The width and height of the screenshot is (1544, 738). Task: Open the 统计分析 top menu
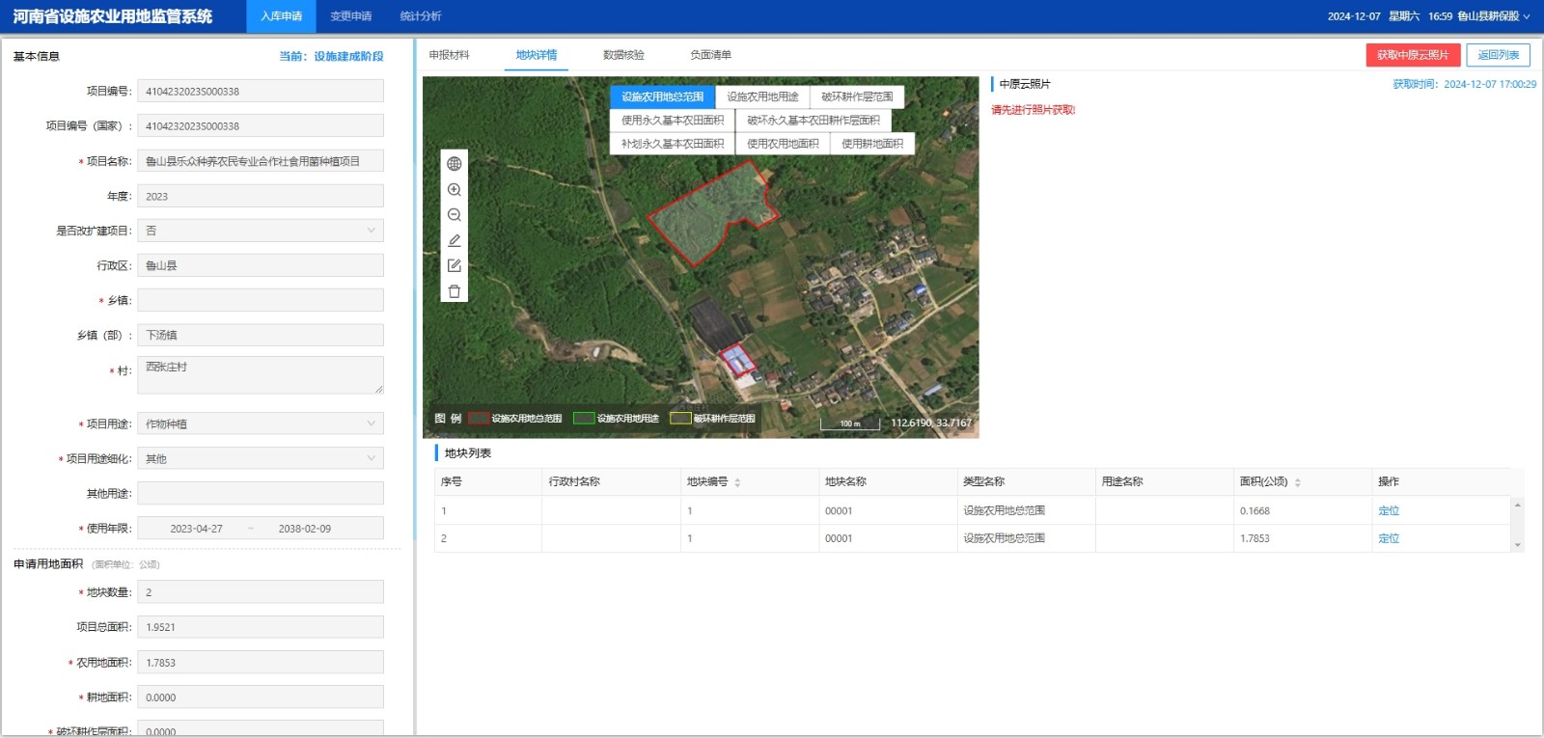(x=421, y=16)
